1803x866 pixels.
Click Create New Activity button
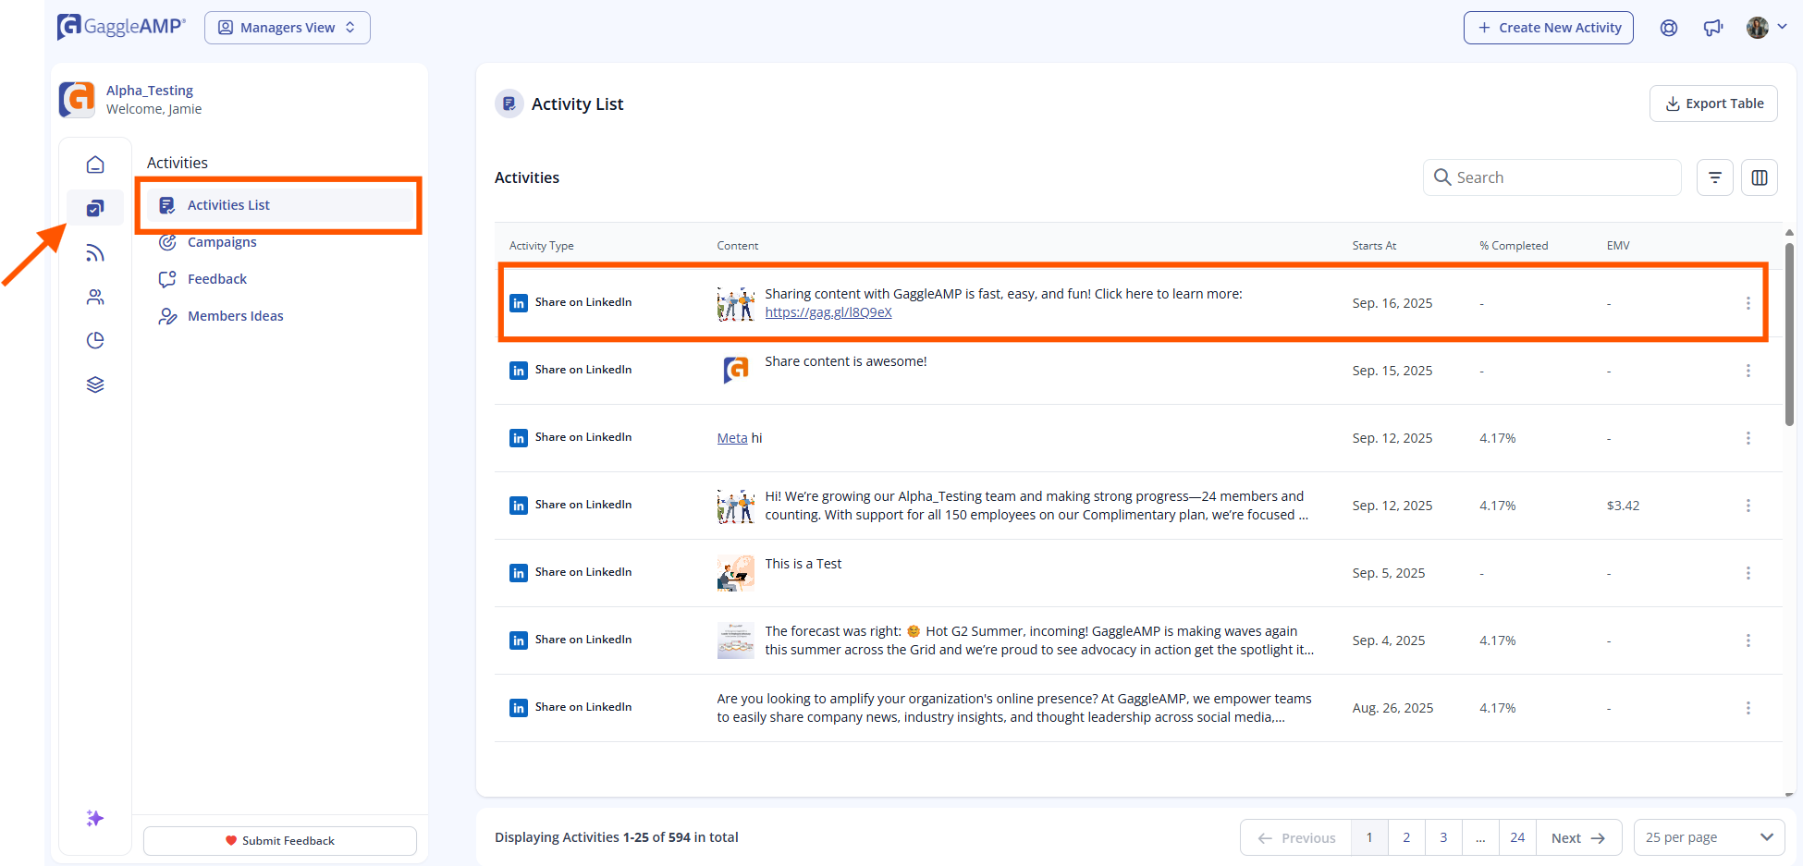(1549, 28)
